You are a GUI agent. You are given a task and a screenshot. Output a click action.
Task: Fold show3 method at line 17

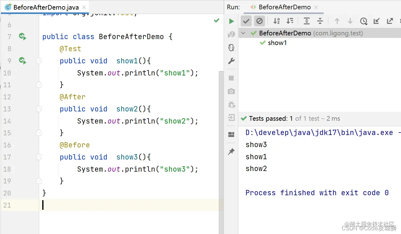coord(39,157)
